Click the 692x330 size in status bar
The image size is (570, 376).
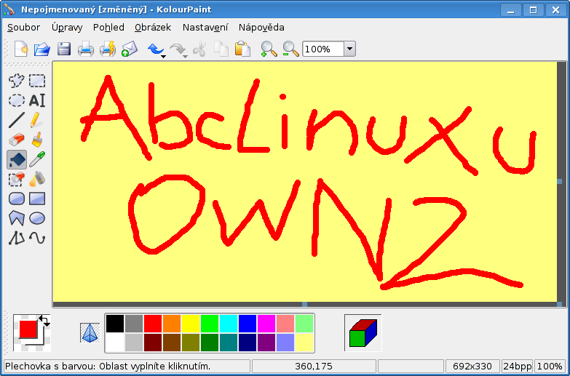pos(472,367)
